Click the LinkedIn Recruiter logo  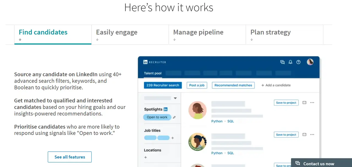(x=155, y=62)
